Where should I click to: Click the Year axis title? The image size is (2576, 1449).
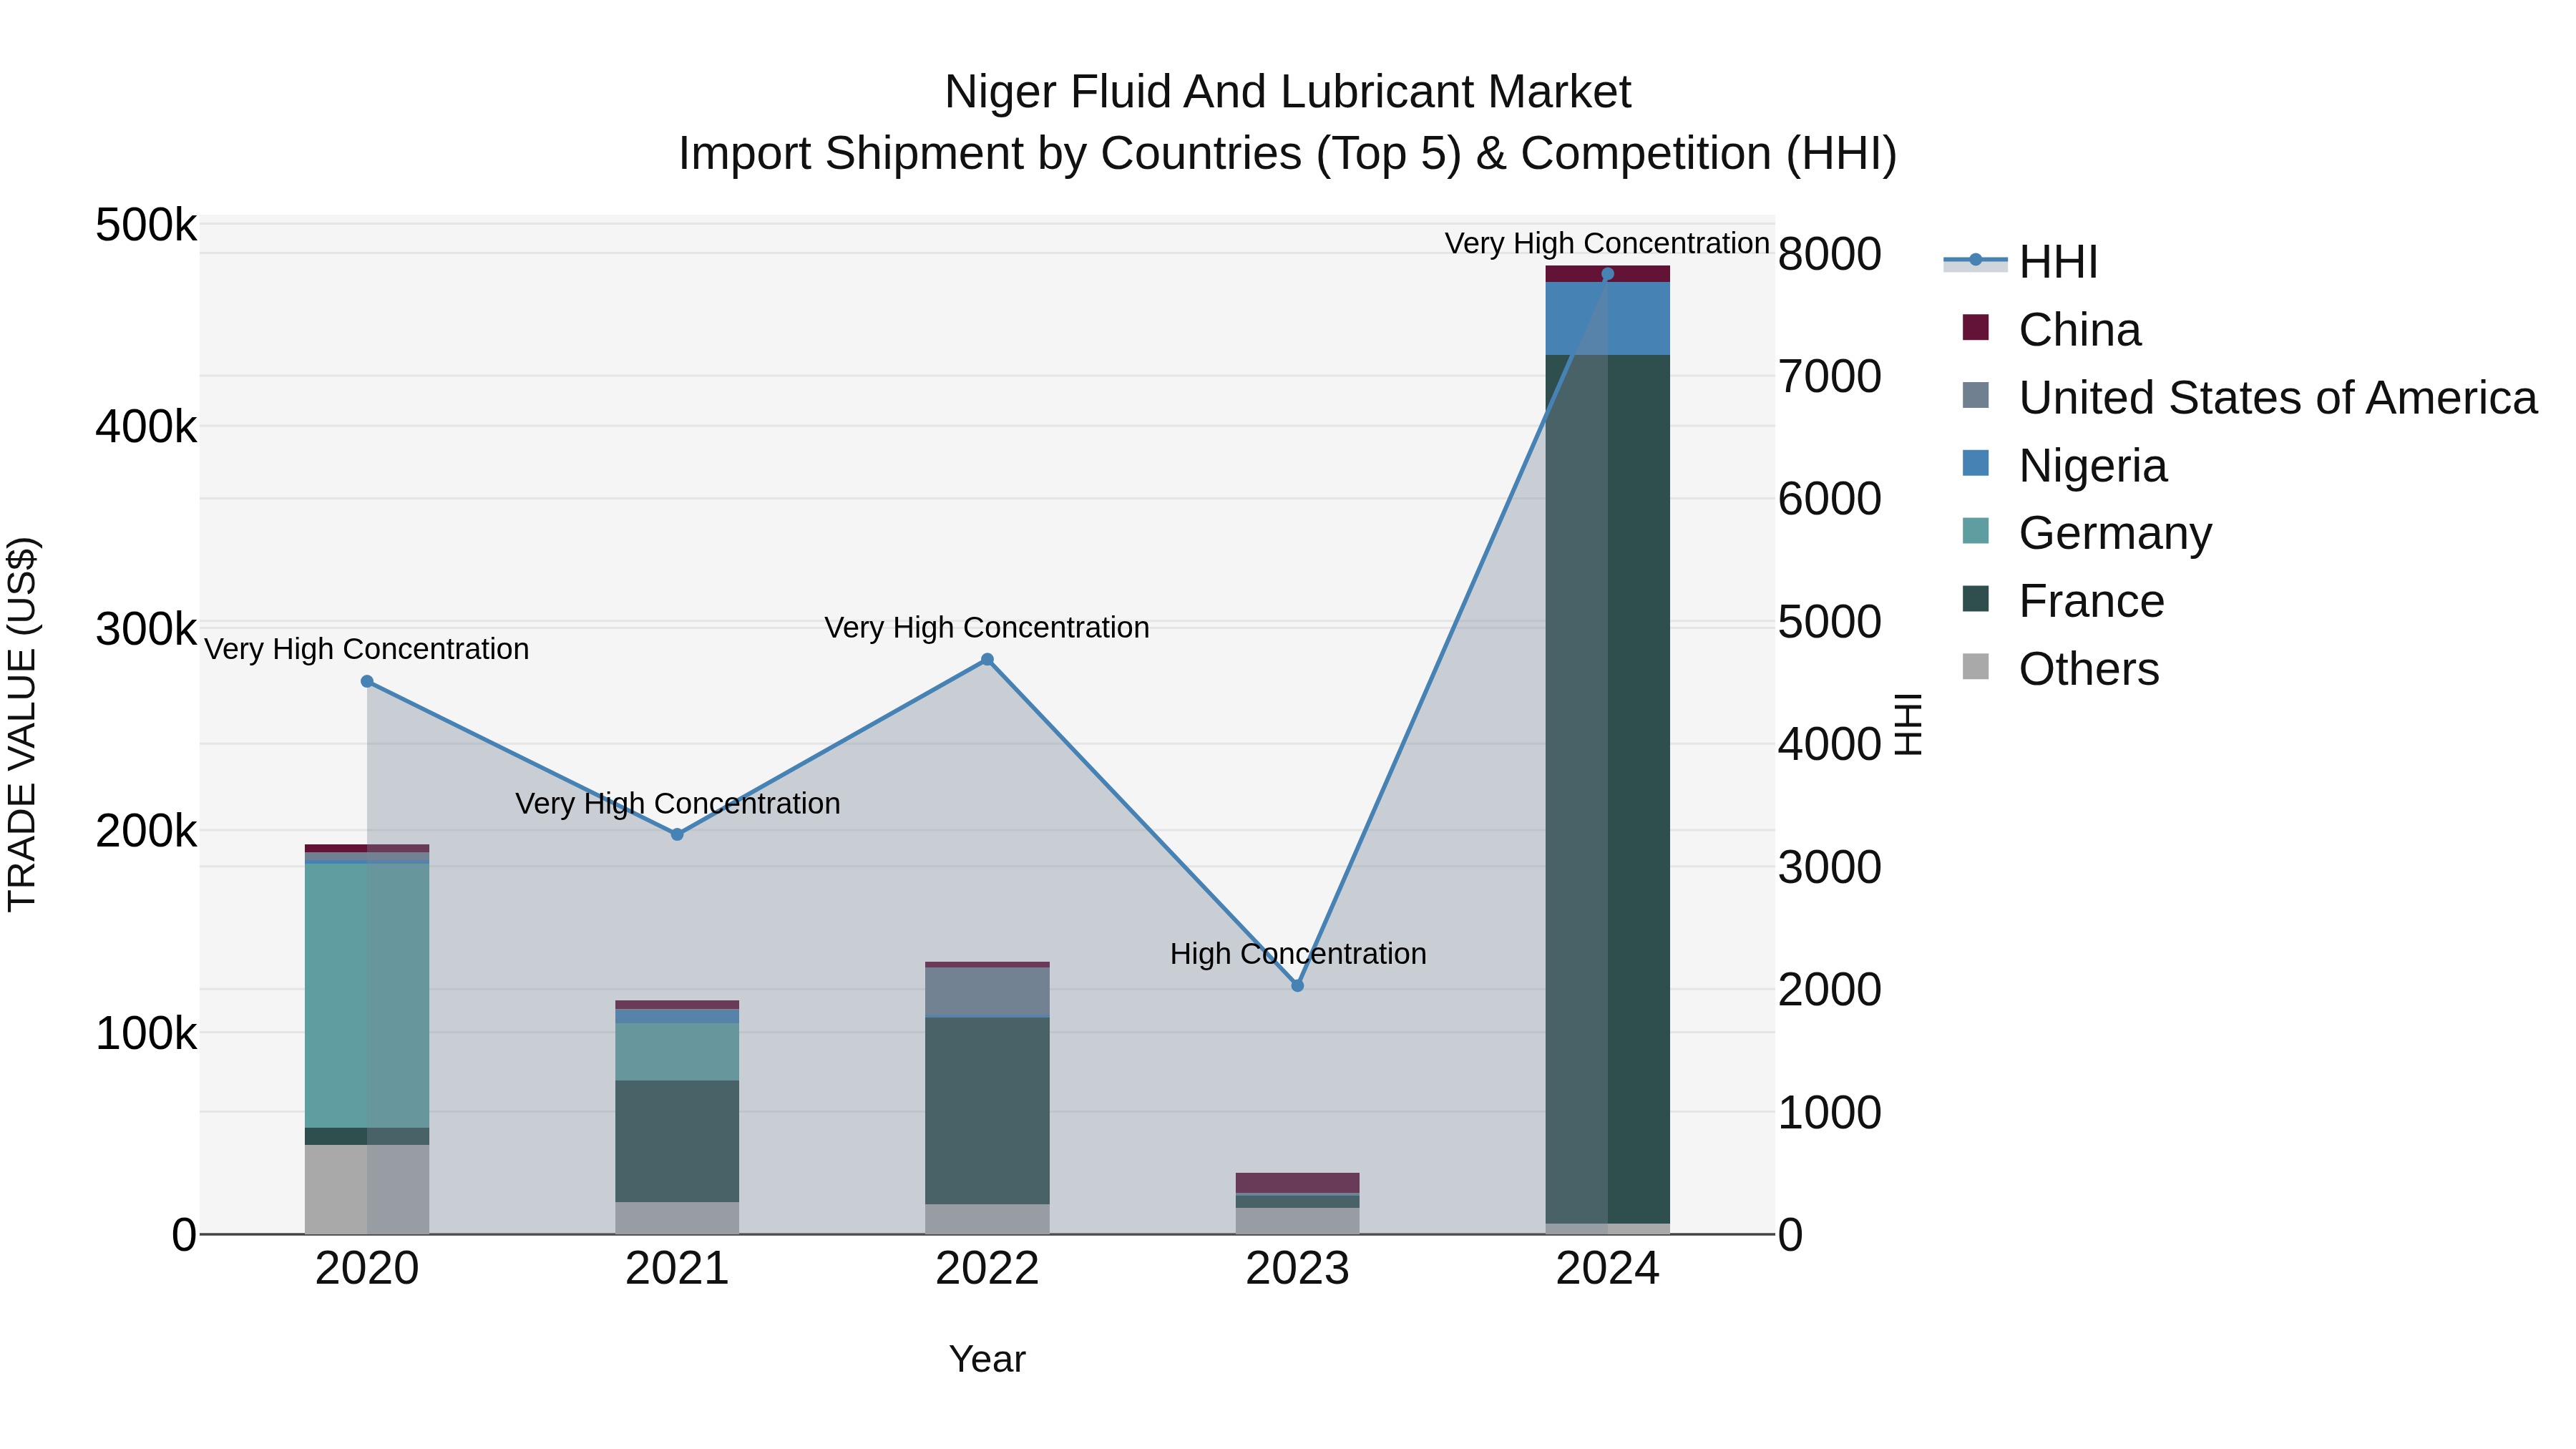point(987,1359)
